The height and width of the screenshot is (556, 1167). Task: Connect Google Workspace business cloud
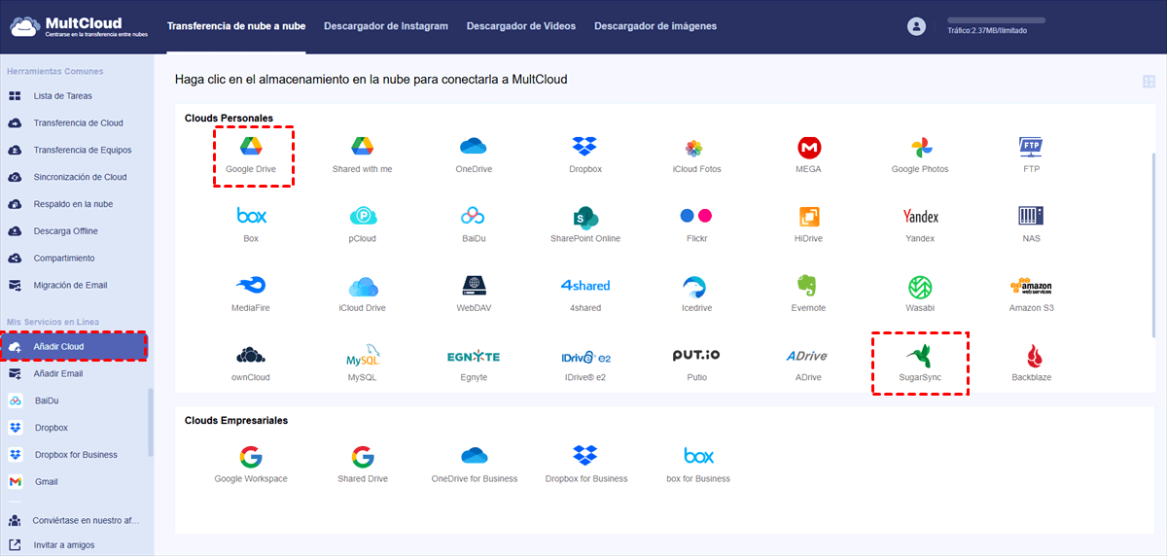coord(251,466)
